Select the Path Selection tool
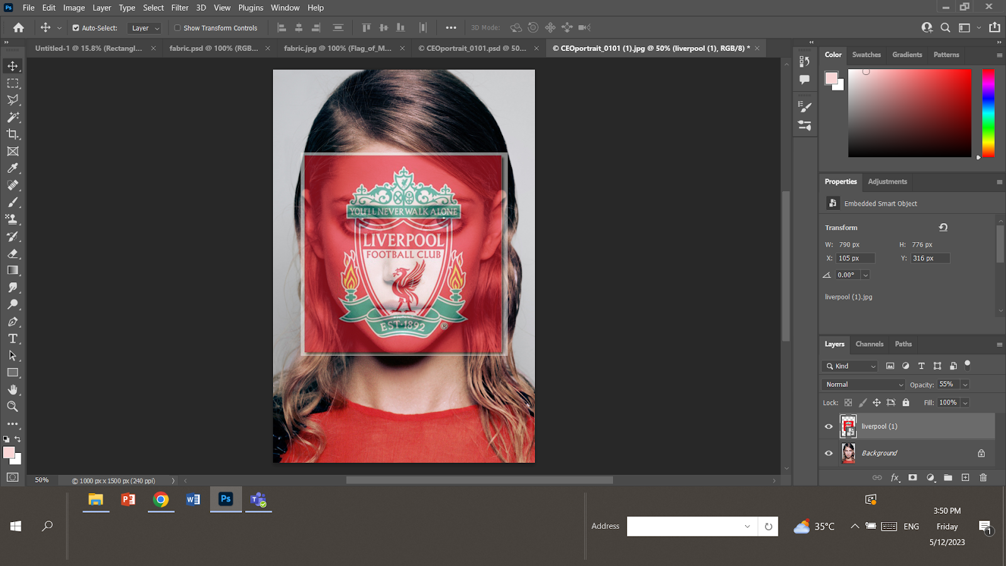1006x566 pixels. tap(13, 355)
